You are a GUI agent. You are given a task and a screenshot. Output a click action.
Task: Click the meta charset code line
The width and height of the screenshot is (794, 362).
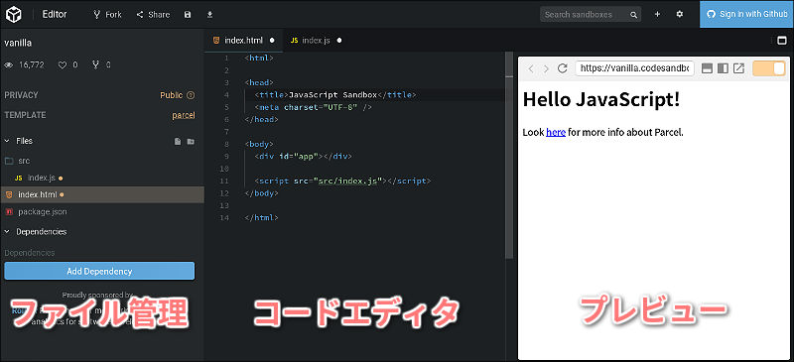pos(314,107)
